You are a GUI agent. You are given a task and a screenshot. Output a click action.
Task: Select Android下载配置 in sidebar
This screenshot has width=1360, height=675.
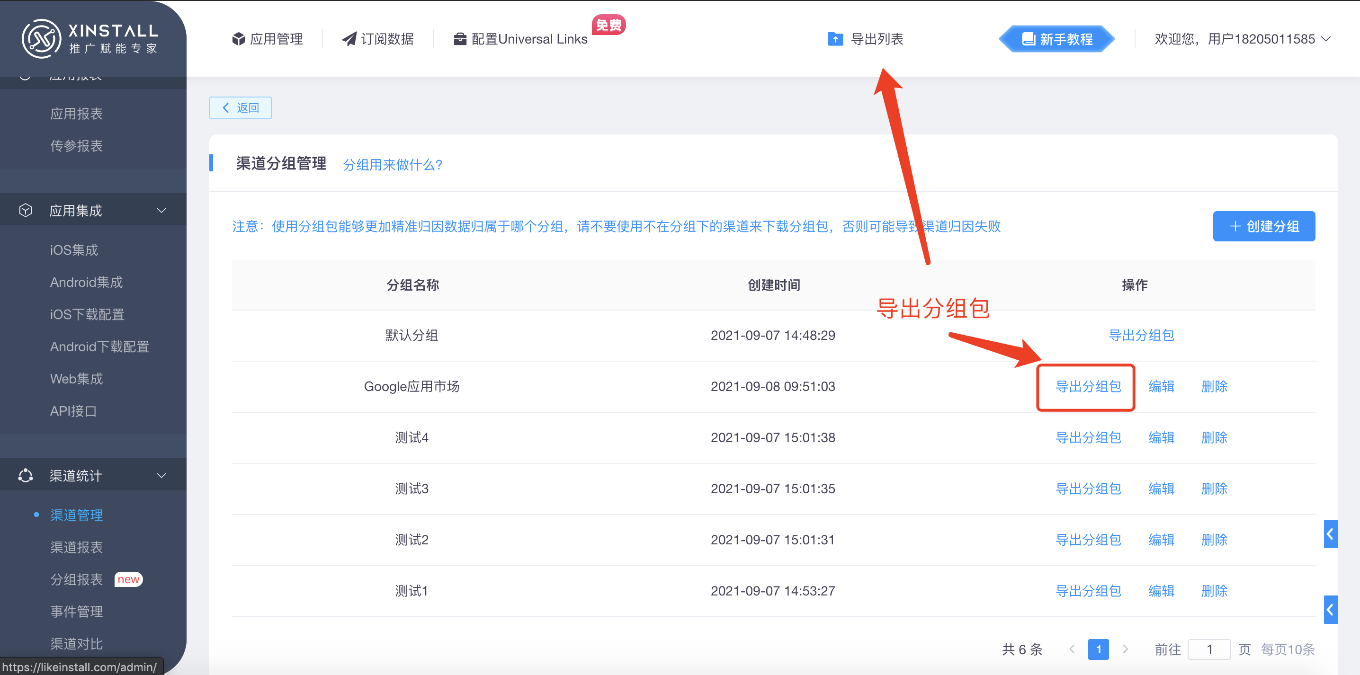pyautogui.click(x=100, y=346)
